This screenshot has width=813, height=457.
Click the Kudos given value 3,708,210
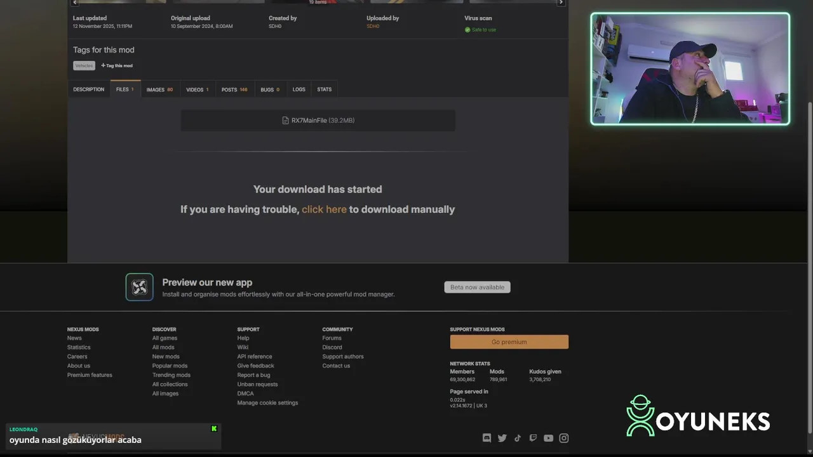pos(540,380)
